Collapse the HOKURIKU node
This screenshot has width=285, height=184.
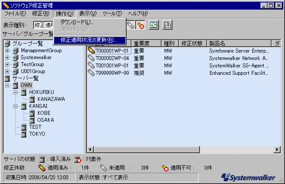(15, 92)
